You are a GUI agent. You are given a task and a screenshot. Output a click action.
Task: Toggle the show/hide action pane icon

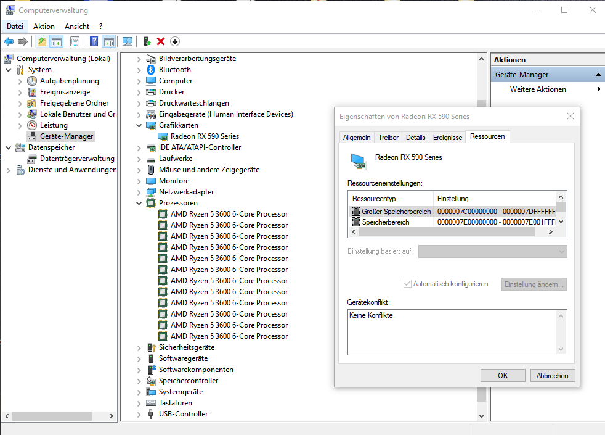pos(109,41)
